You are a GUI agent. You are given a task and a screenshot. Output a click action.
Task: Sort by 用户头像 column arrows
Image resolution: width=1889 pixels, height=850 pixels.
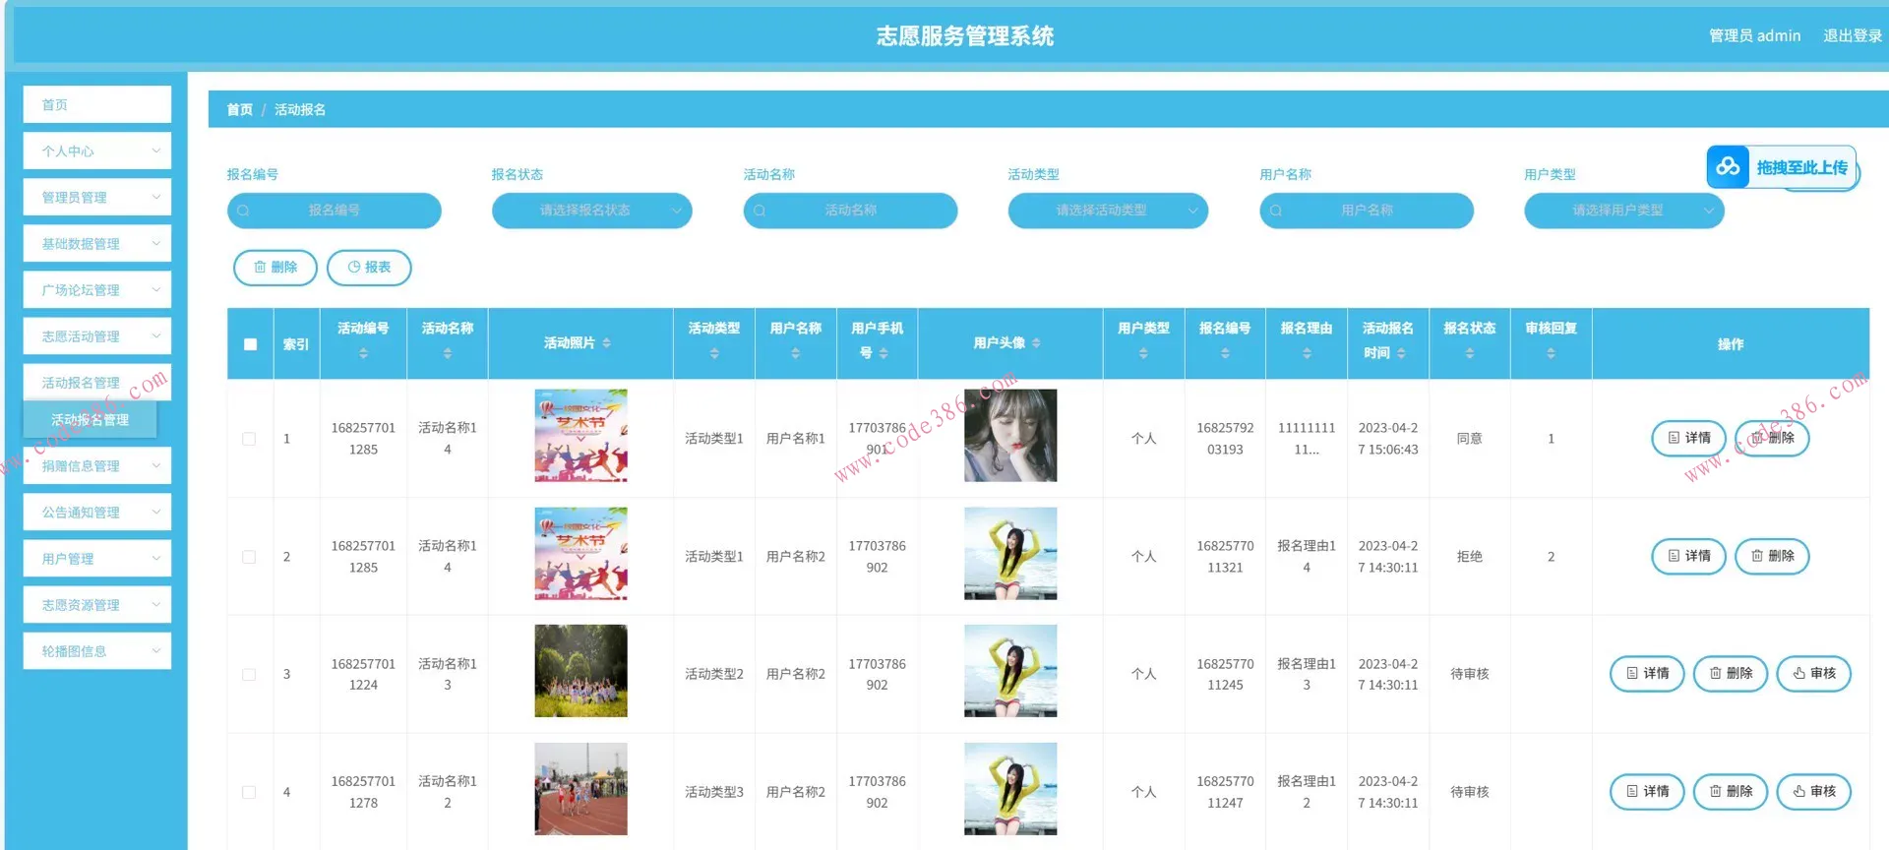click(x=1036, y=343)
